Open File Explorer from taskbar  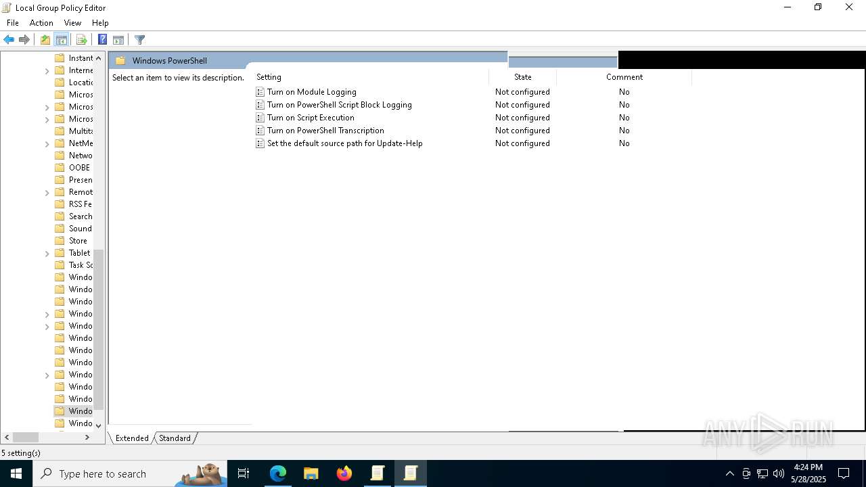311,473
